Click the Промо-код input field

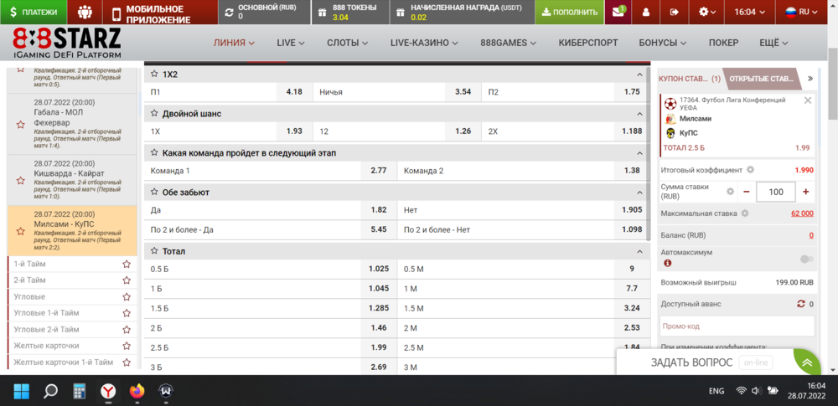tap(736, 326)
